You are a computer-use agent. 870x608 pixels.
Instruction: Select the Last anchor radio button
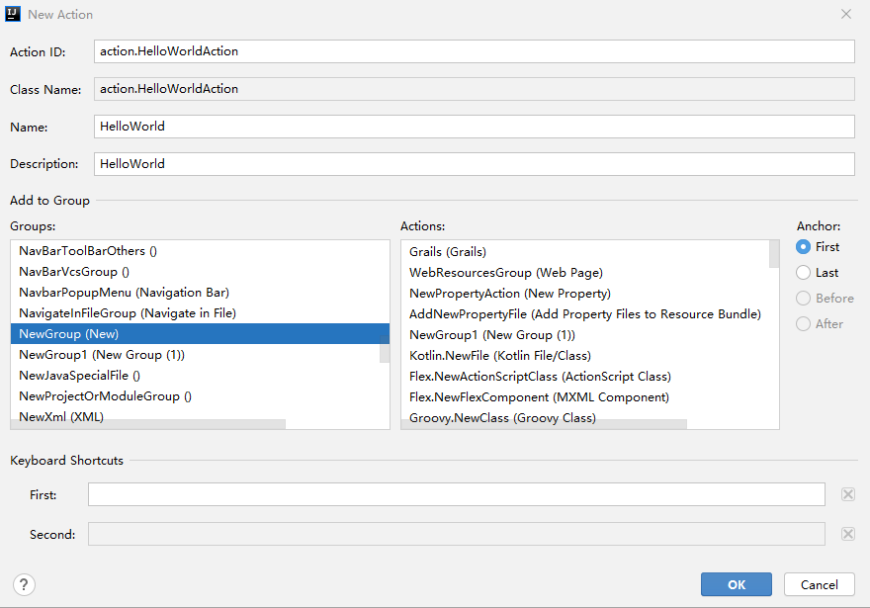coord(803,273)
